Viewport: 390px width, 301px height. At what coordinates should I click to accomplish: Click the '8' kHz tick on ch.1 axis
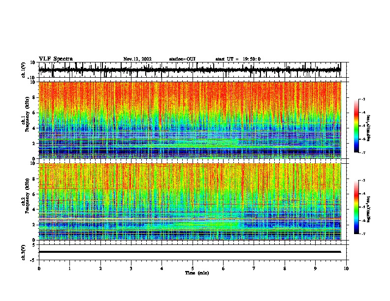pyautogui.click(x=34, y=97)
